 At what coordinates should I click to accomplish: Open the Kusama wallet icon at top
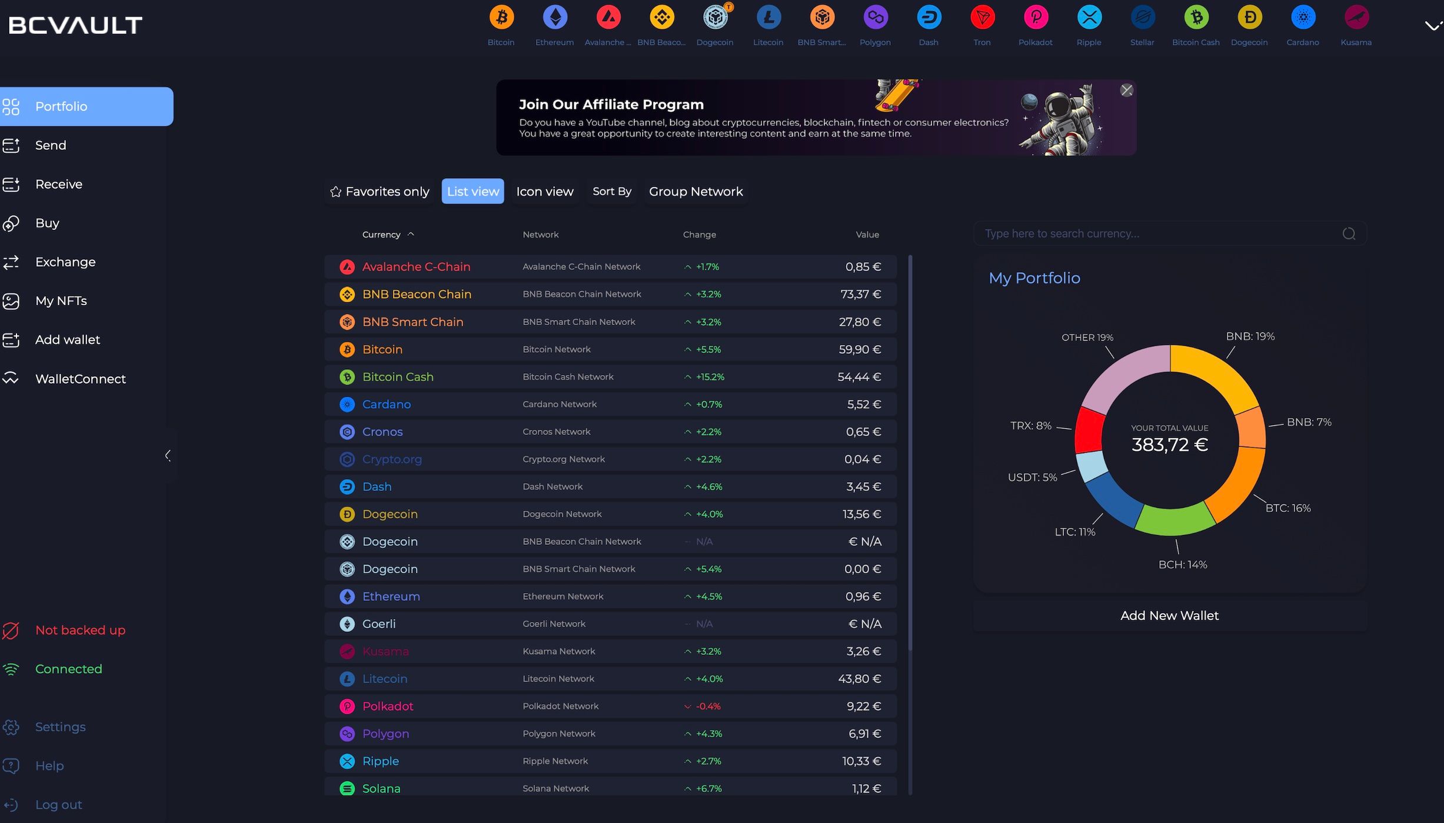click(x=1356, y=18)
